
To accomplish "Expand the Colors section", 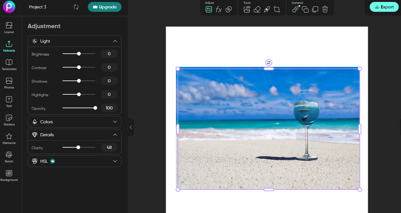I will [x=115, y=122].
